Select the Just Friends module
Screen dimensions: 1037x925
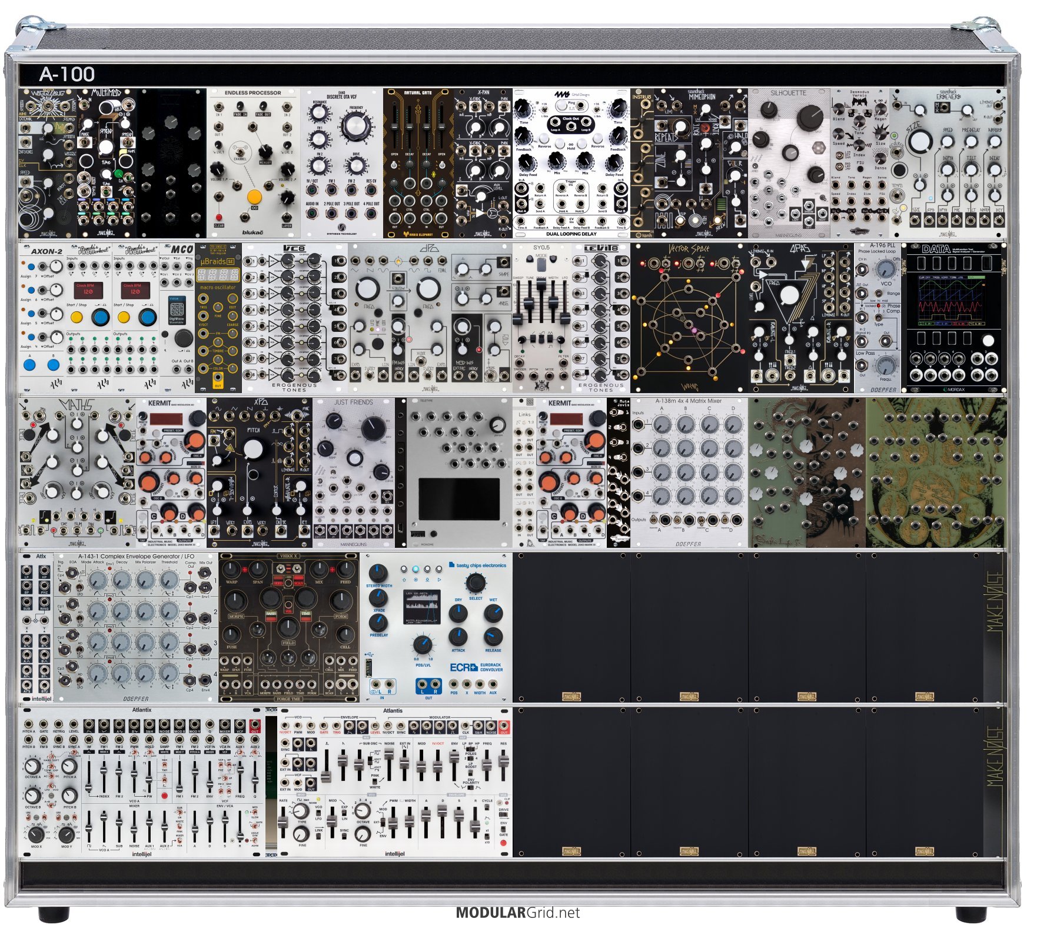[x=354, y=473]
